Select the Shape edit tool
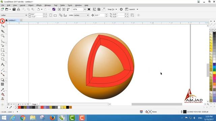216x121 pixels. pos(2,26)
